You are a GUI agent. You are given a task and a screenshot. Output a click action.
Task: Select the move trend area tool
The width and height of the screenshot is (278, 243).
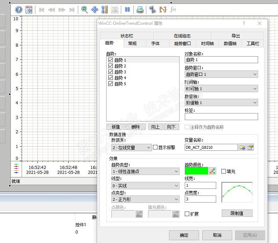point(95,9)
